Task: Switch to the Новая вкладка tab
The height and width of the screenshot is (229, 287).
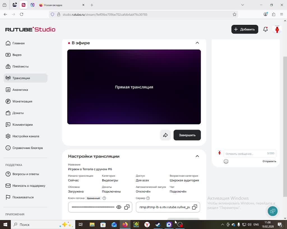Action: click(x=61, y=5)
